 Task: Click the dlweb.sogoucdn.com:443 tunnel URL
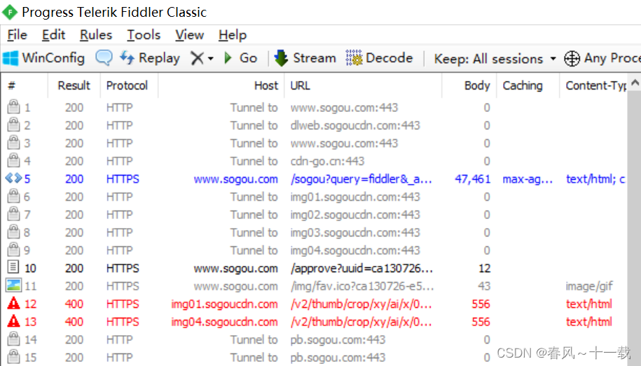pyautogui.click(x=355, y=125)
